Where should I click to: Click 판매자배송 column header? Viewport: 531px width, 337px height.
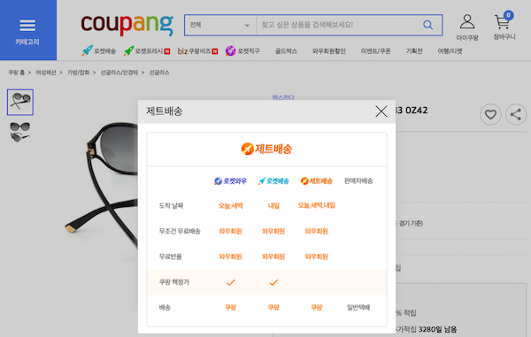[x=358, y=181]
